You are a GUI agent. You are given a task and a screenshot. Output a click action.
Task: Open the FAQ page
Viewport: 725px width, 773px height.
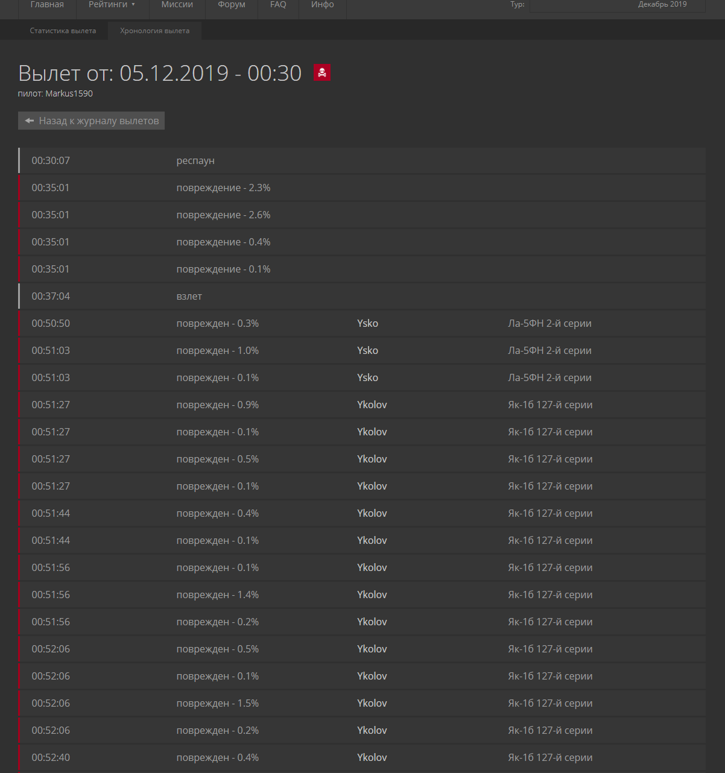point(278,5)
